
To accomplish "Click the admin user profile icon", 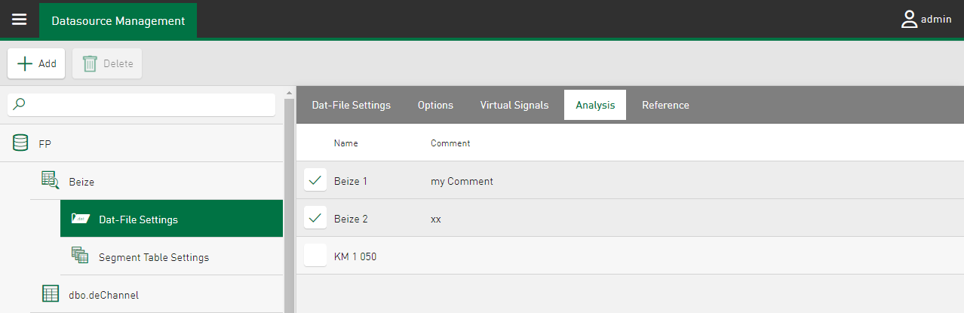I will click(909, 20).
